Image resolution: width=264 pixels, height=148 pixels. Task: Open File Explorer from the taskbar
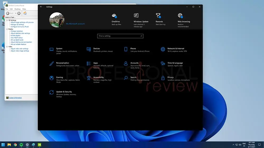click(9, 145)
